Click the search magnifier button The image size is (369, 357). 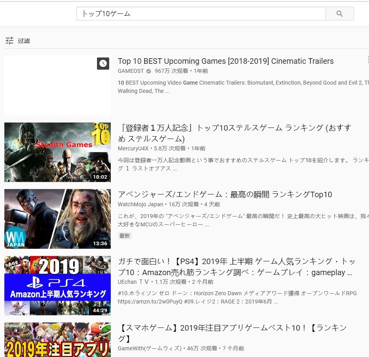[339, 14]
